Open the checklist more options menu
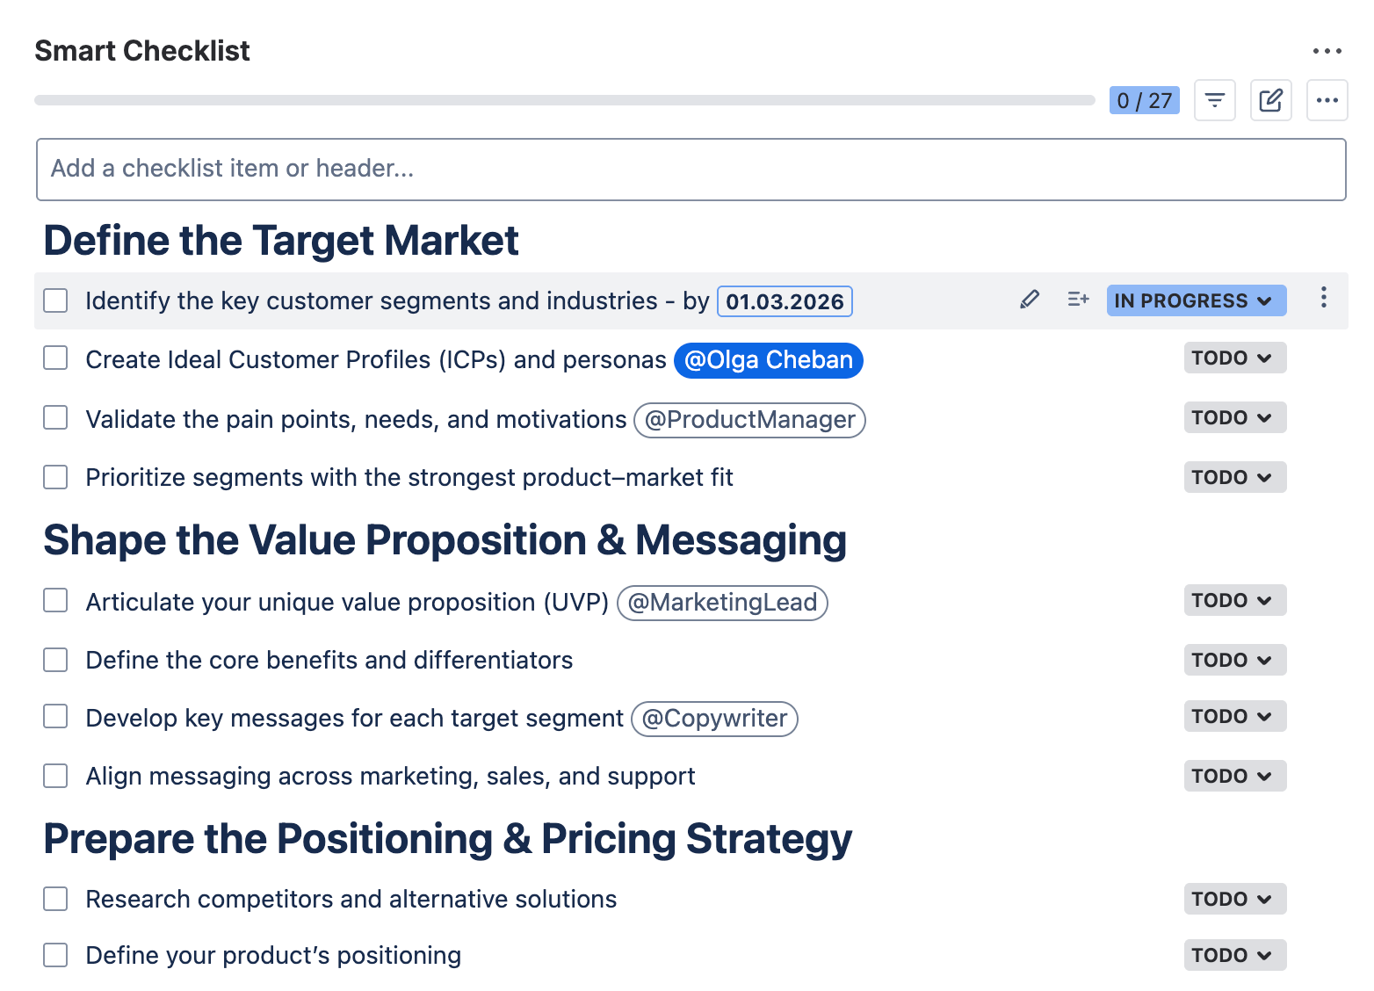 1327,100
